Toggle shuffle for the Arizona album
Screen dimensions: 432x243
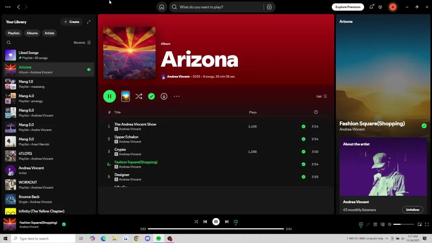[x=139, y=97]
